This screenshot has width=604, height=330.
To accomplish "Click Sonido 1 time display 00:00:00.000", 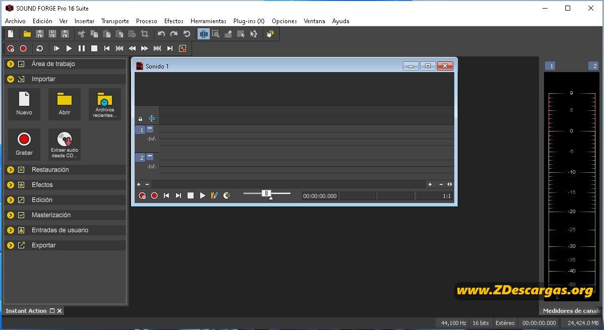I will pos(320,196).
